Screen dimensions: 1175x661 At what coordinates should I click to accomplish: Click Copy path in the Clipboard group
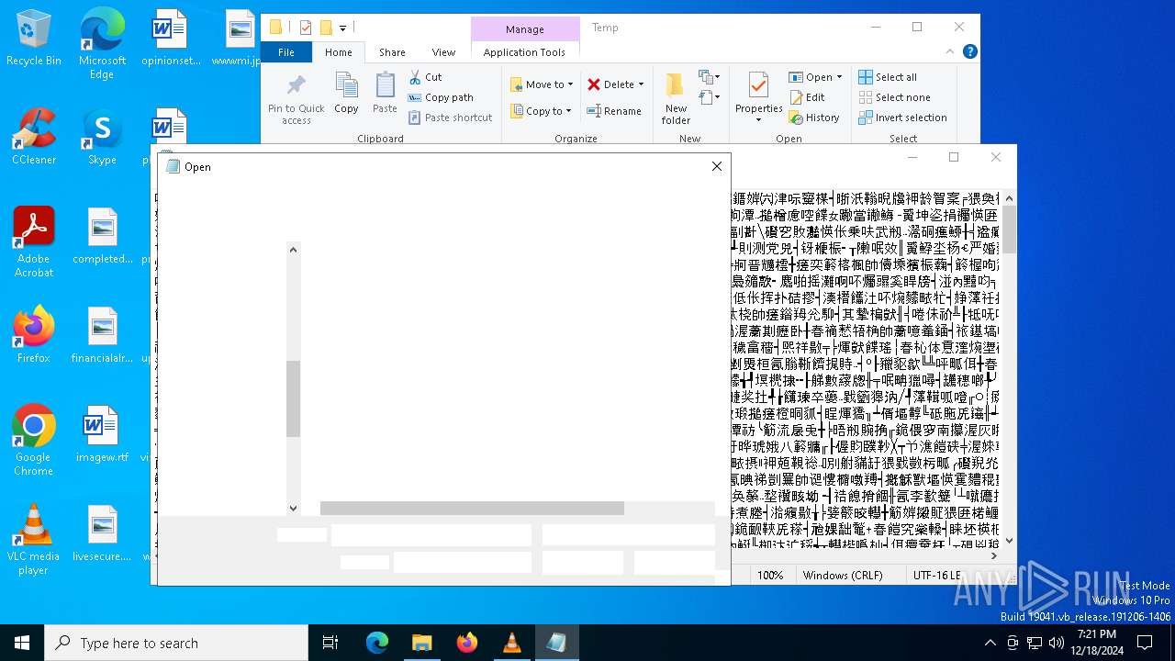(x=441, y=97)
